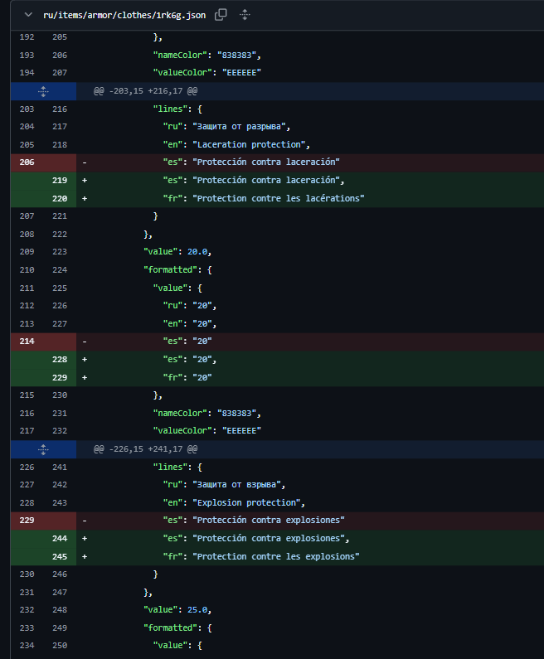The width and height of the screenshot is (544, 659).
Task: Click Russian text "Защита от разрыва"
Action: 241,127
